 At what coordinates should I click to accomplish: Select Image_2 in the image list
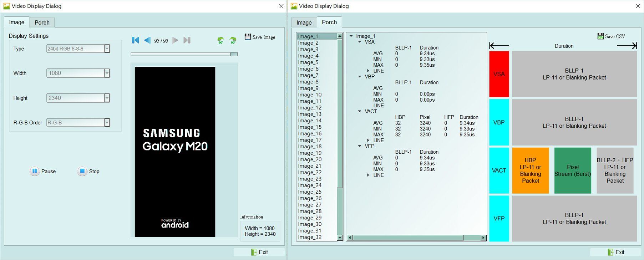[x=317, y=43]
